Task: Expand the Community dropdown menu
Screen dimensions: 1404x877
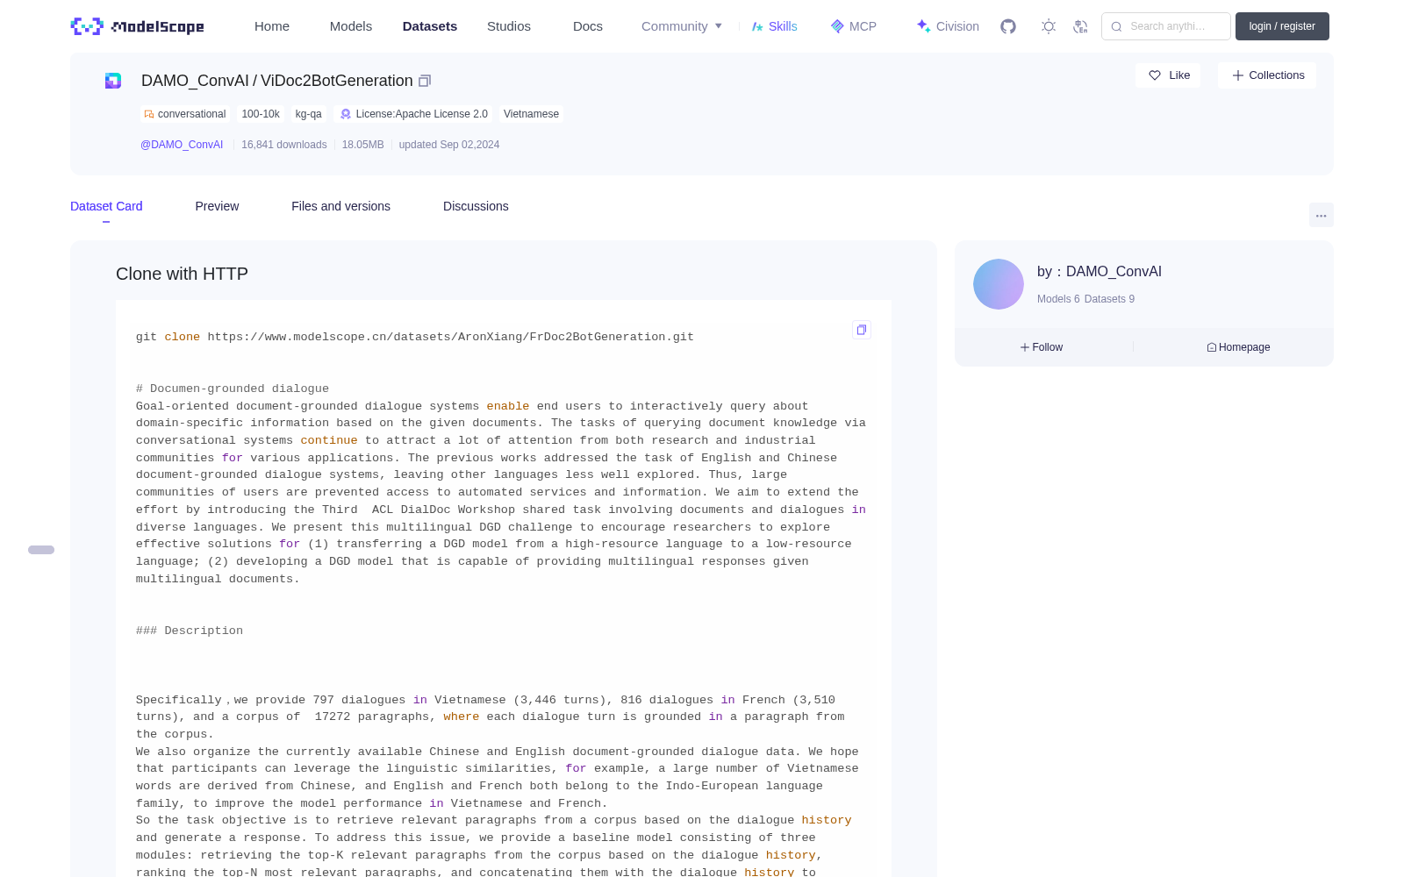Action: click(682, 26)
